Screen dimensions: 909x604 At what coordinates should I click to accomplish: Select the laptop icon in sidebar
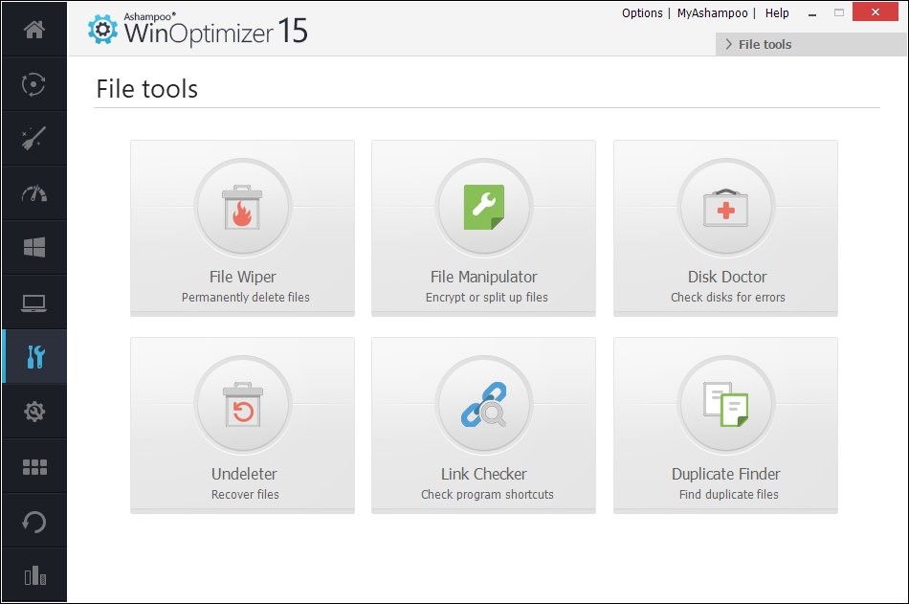point(34,302)
